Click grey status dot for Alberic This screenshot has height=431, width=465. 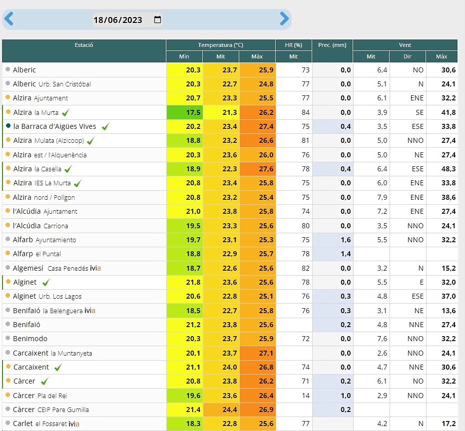(x=8, y=69)
